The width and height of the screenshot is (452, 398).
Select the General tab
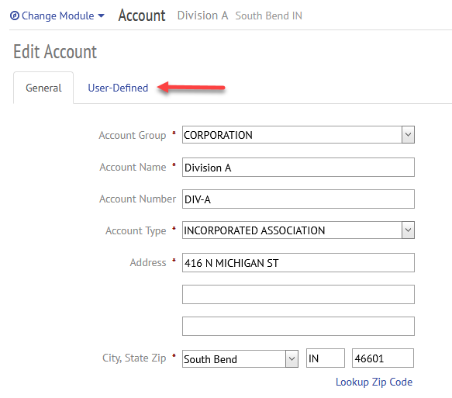tap(43, 88)
